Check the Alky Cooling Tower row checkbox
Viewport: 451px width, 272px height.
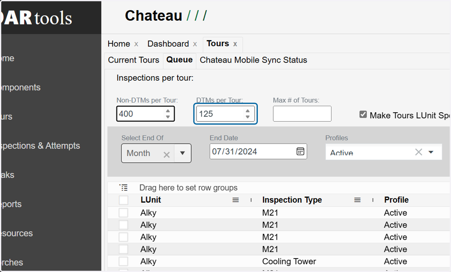click(123, 261)
